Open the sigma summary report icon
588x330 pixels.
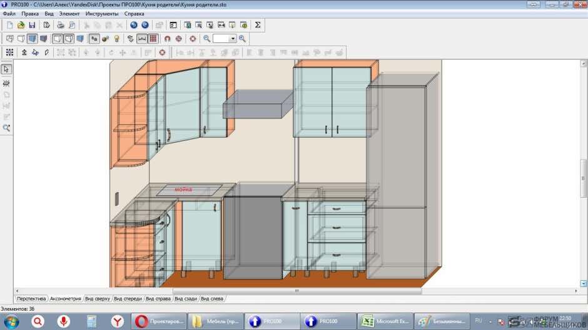(258, 25)
